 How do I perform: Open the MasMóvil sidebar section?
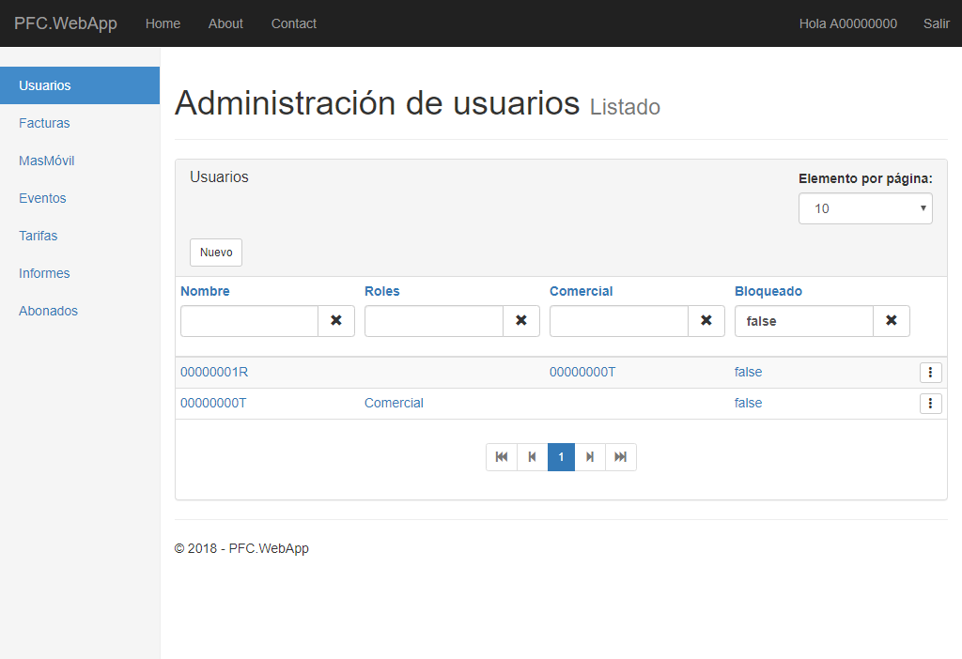pyautogui.click(x=46, y=161)
